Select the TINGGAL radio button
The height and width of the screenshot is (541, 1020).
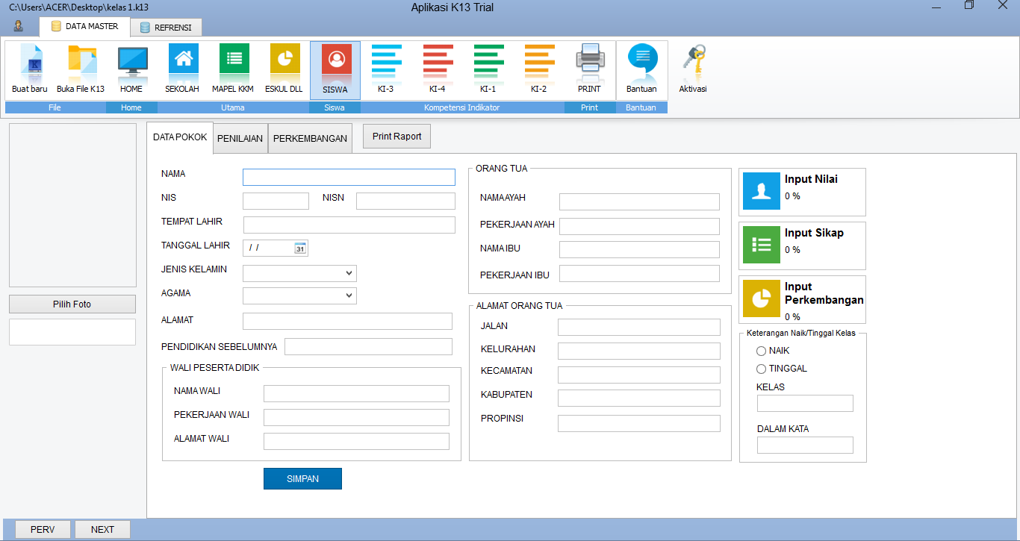tap(762, 369)
